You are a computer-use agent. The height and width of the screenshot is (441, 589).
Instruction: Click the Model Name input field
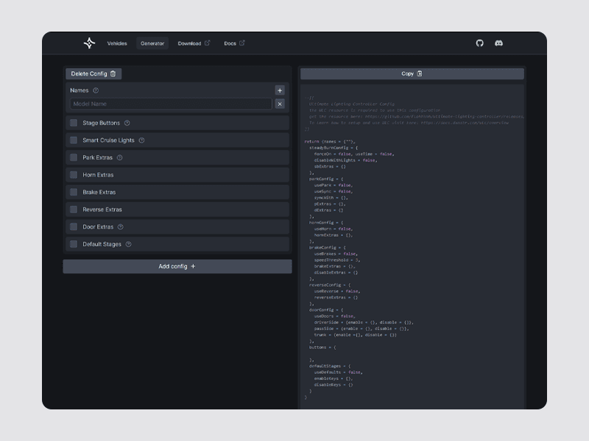coord(171,104)
